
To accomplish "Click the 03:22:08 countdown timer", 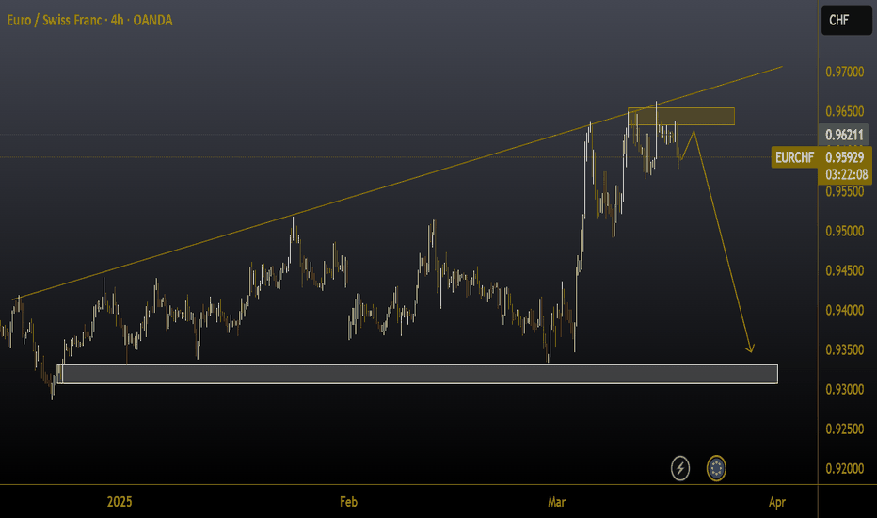I will click(846, 175).
